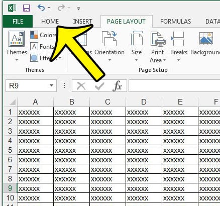Select row 5 header

(x=10, y=150)
